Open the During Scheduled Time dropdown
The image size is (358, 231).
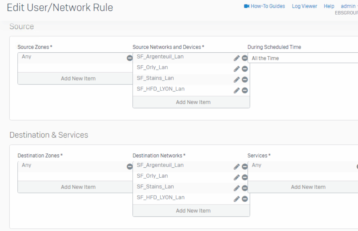click(x=303, y=58)
